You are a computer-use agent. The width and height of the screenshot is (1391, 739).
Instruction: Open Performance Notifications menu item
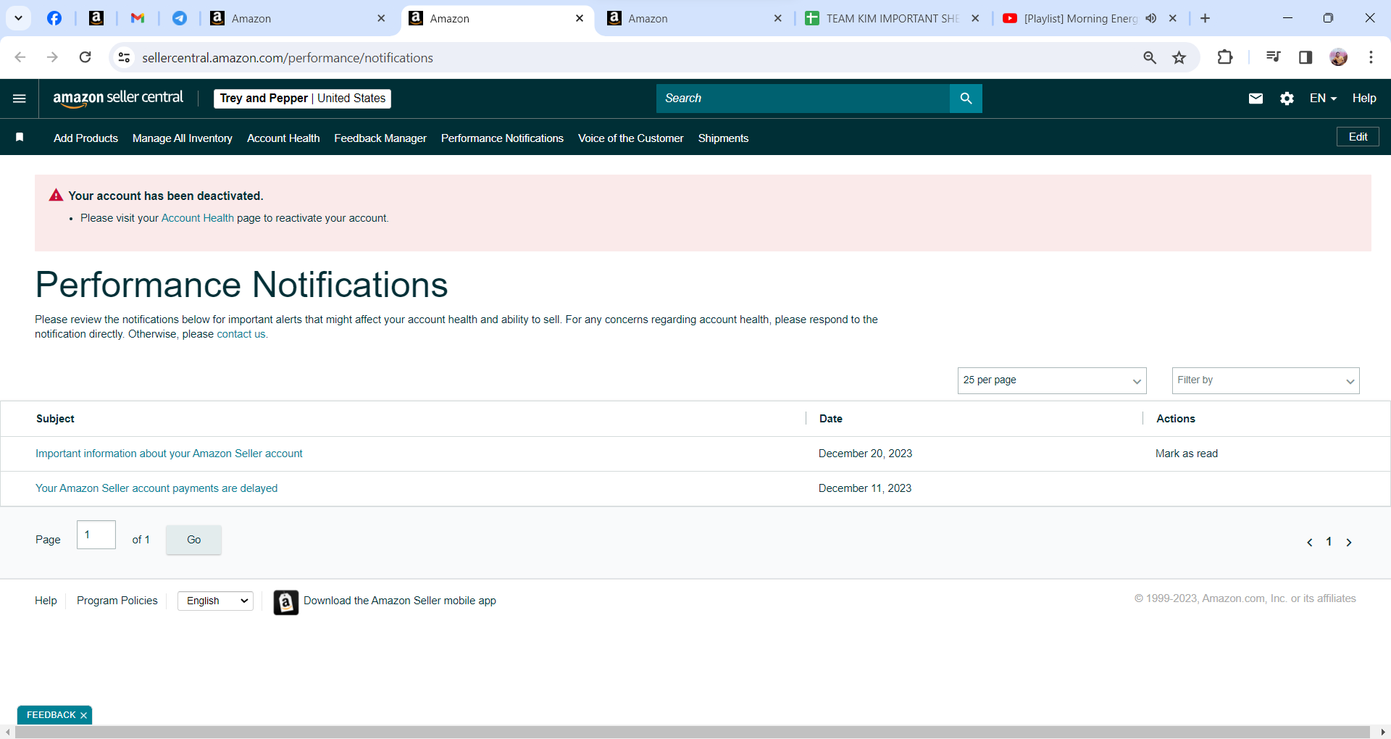coord(502,138)
